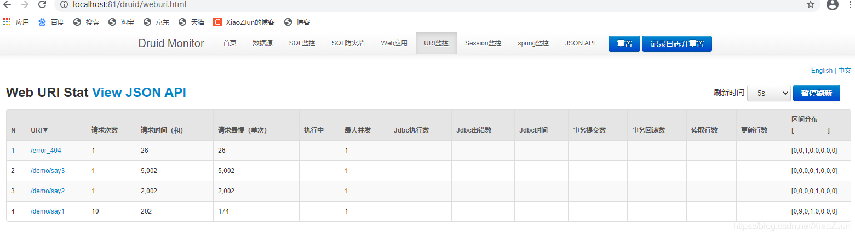855x236 pixels.
Task: Open the /demo/say1 URI link
Action: 48,211
